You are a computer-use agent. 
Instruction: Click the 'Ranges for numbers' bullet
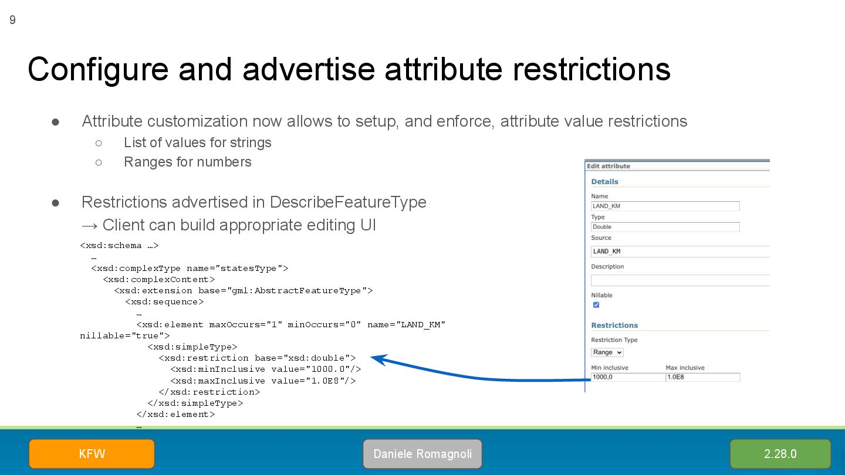coord(188,162)
